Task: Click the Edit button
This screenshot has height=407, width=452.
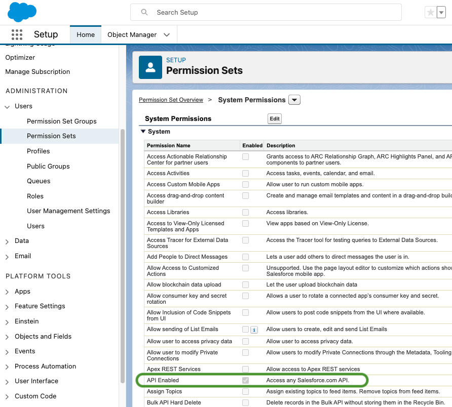Action: coord(275,118)
